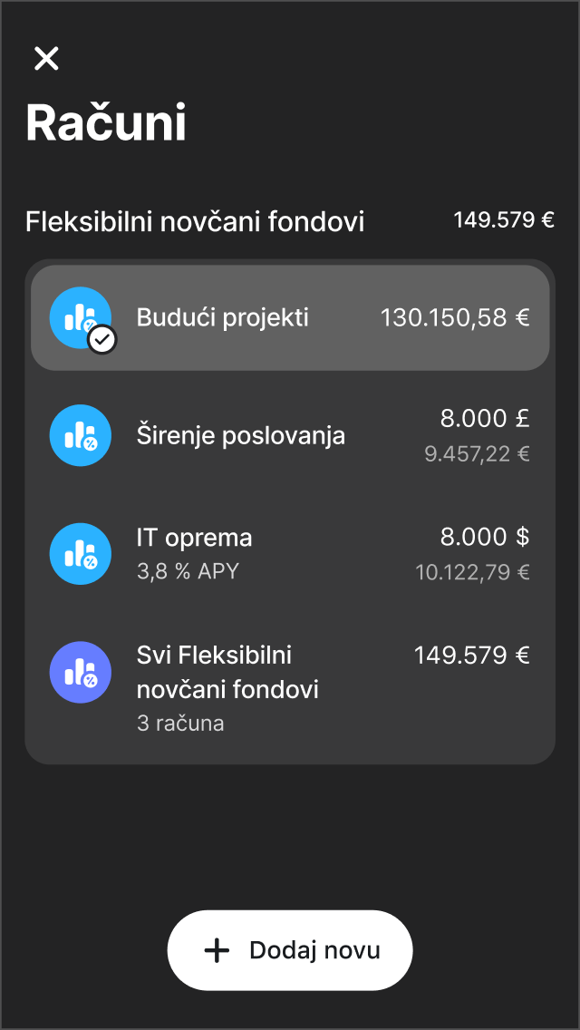The image size is (580, 1030).
Task: Select the Širenje poslovanja account row
Action: (290, 435)
